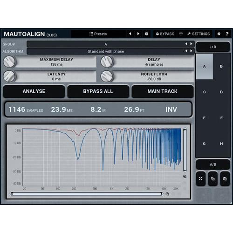Click the LATENCY value 0 ms
This screenshot has height=233, width=233.
click(56, 79)
